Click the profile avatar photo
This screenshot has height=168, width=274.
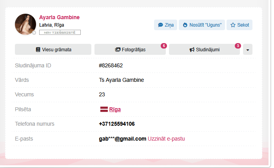pyautogui.click(x=25, y=24)
